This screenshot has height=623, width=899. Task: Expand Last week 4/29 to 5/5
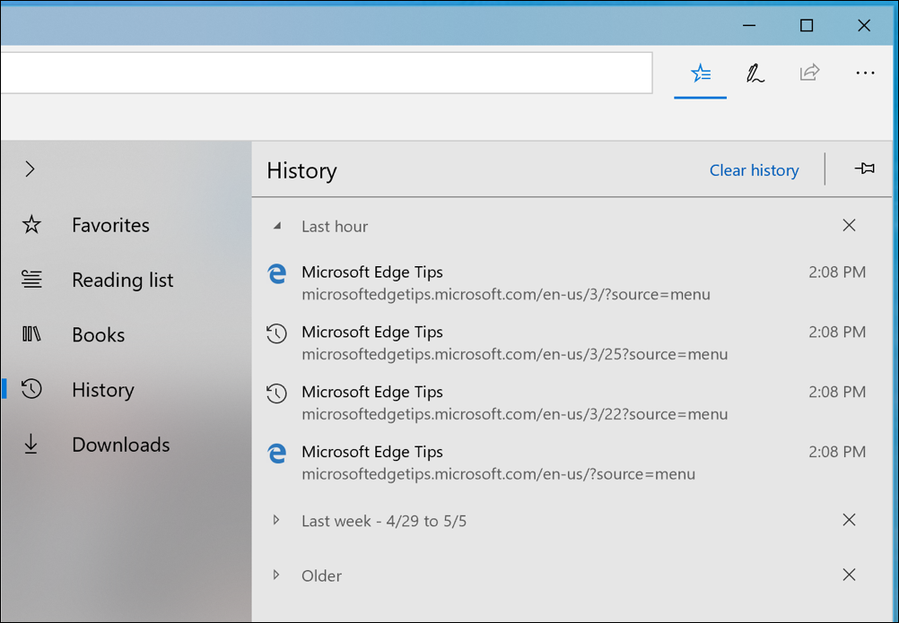pyautogui.click(x=276, y=520)
